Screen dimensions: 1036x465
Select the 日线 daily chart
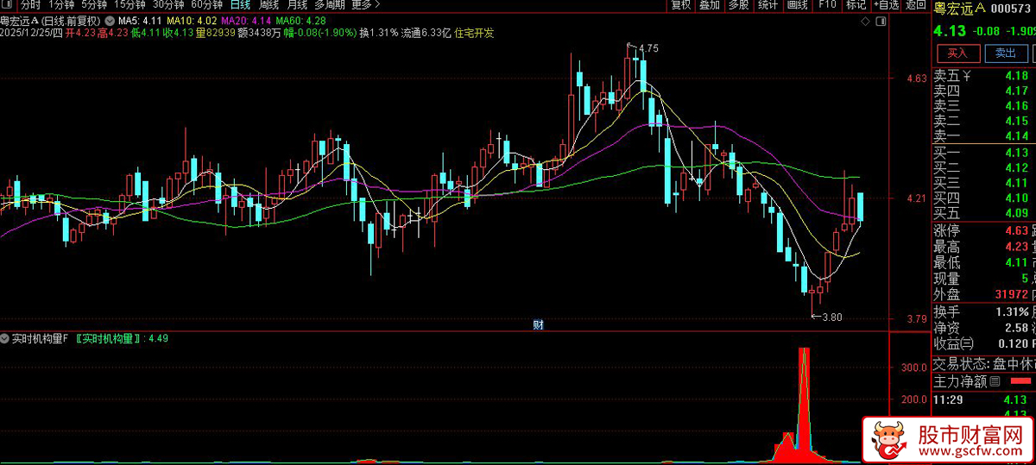tap(240, 5)
